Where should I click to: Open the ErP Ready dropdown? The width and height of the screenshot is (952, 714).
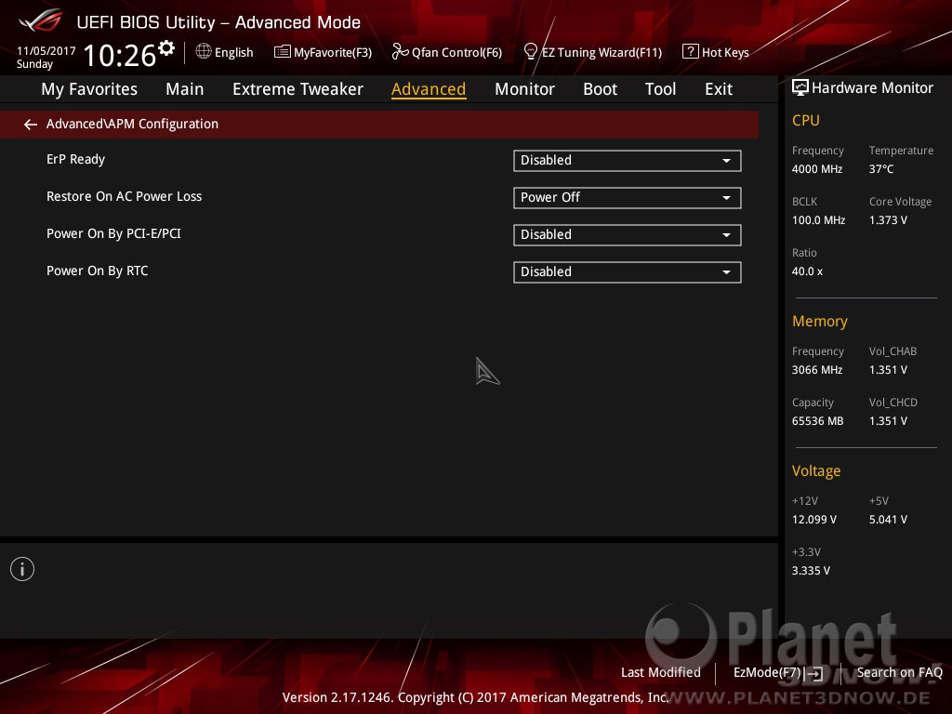point(628,160)
